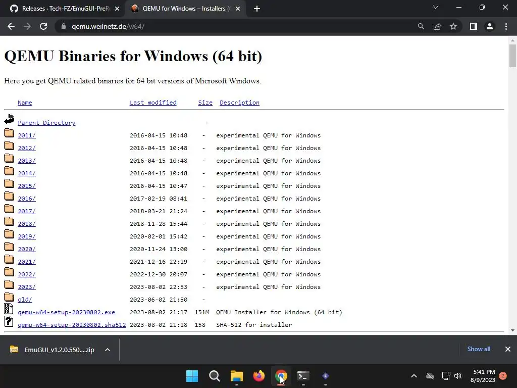The width and height of the screenshot is (517, 388).
Task: Click the folder icon beside 2023/
Action: click(9, 284)
